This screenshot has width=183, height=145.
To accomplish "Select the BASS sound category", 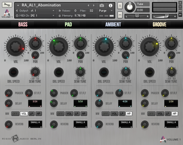I will (x=23, y=24).
